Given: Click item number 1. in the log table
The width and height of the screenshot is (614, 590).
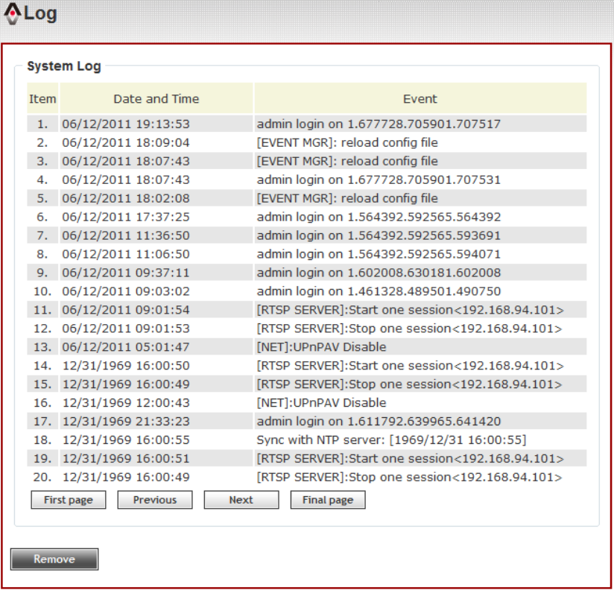Looking at the screenshot, I should (42, 124).
